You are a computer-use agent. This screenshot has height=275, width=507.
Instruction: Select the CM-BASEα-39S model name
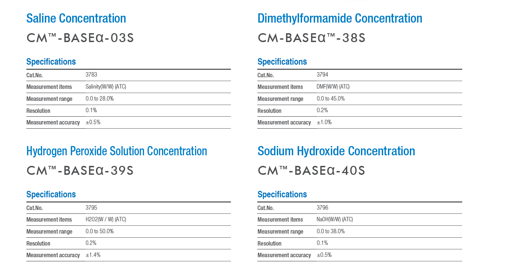pyautogui.click(x=80, y=171)
